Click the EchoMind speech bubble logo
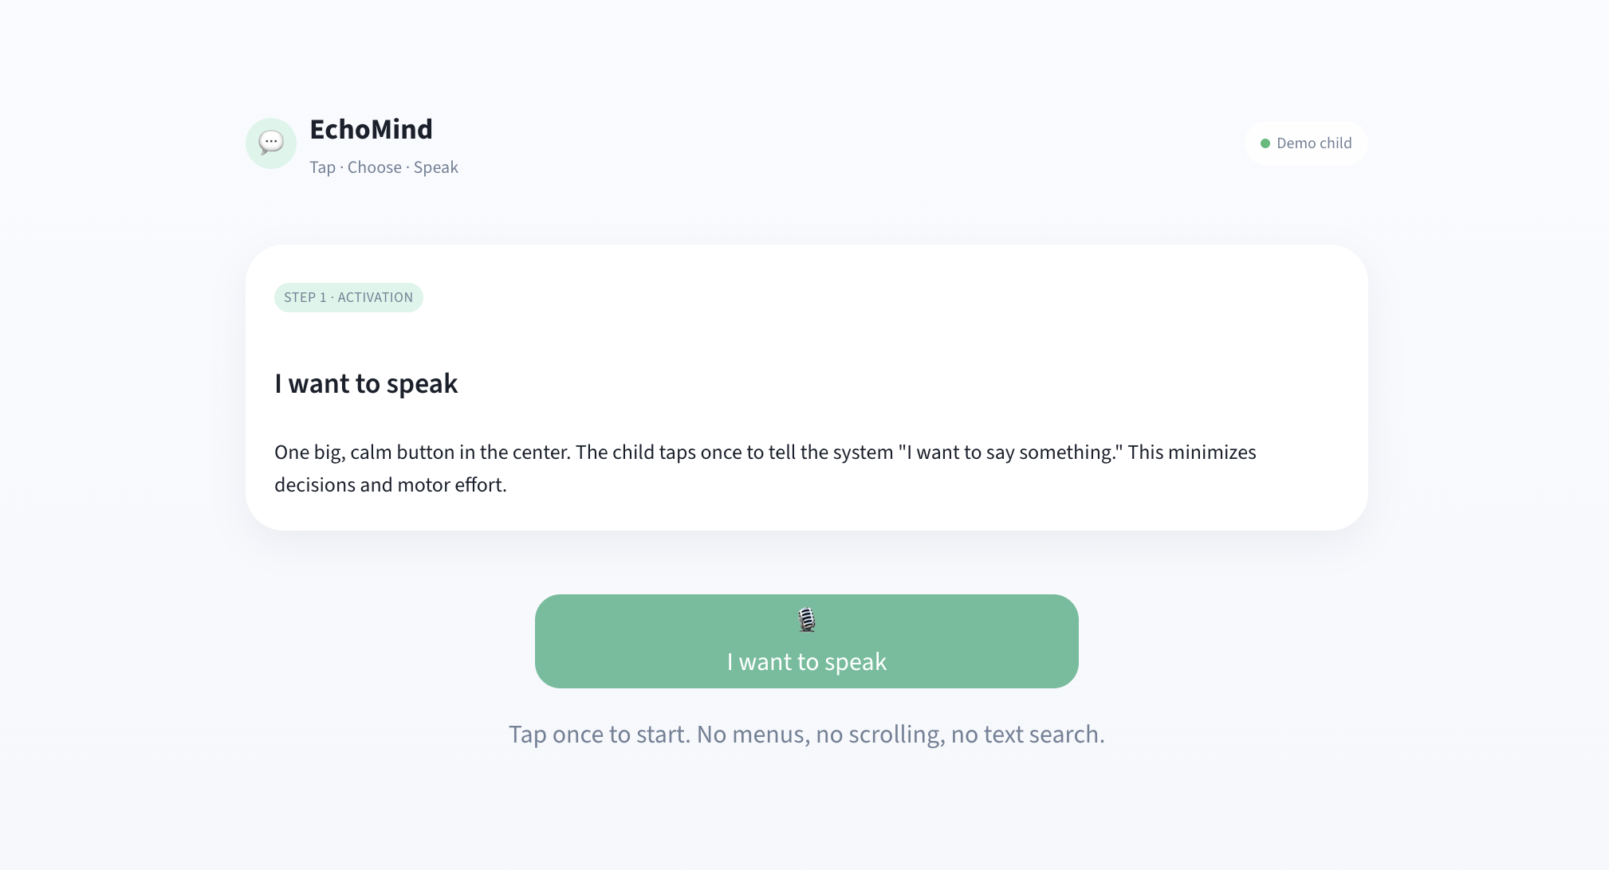 coord(271,143)
